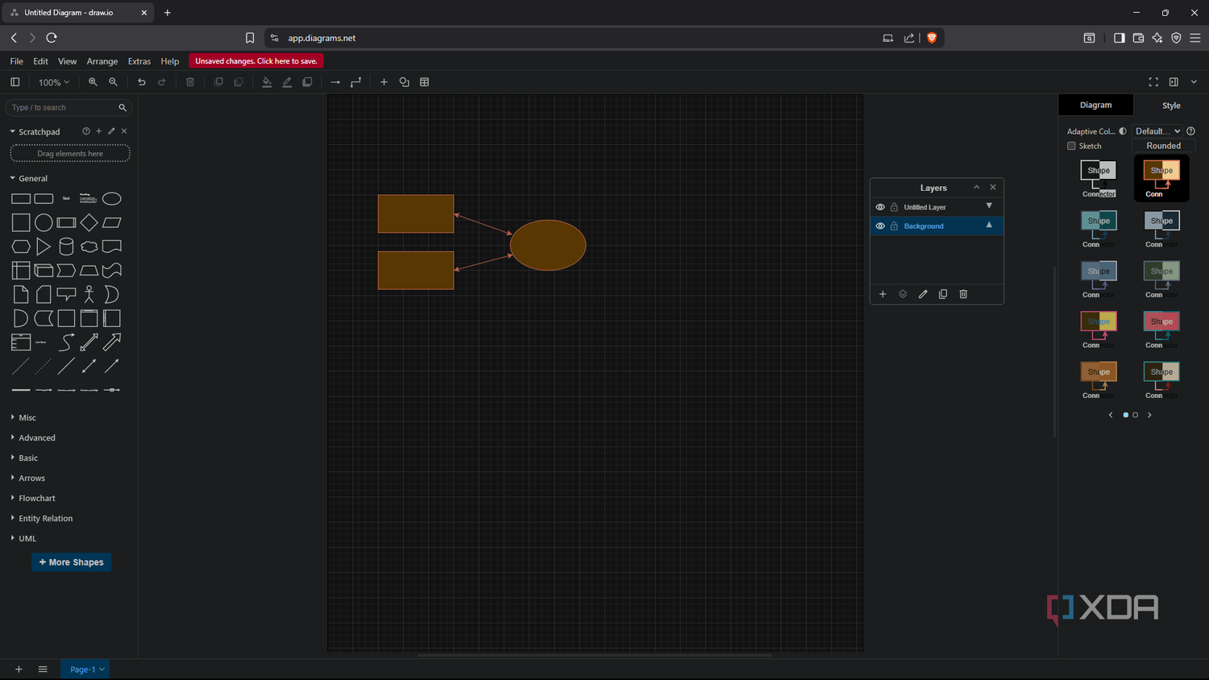Toggle lock on Untitled Layer
Screen dimensions: 1209x680
[894, 207]
